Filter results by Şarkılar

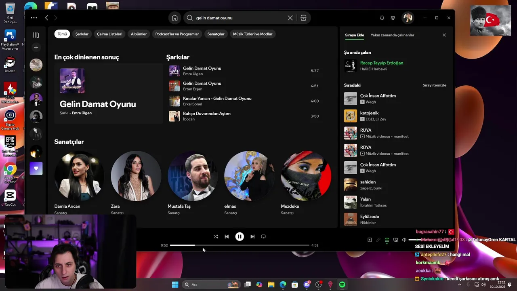pyautogui.click(x=82, y=34)
